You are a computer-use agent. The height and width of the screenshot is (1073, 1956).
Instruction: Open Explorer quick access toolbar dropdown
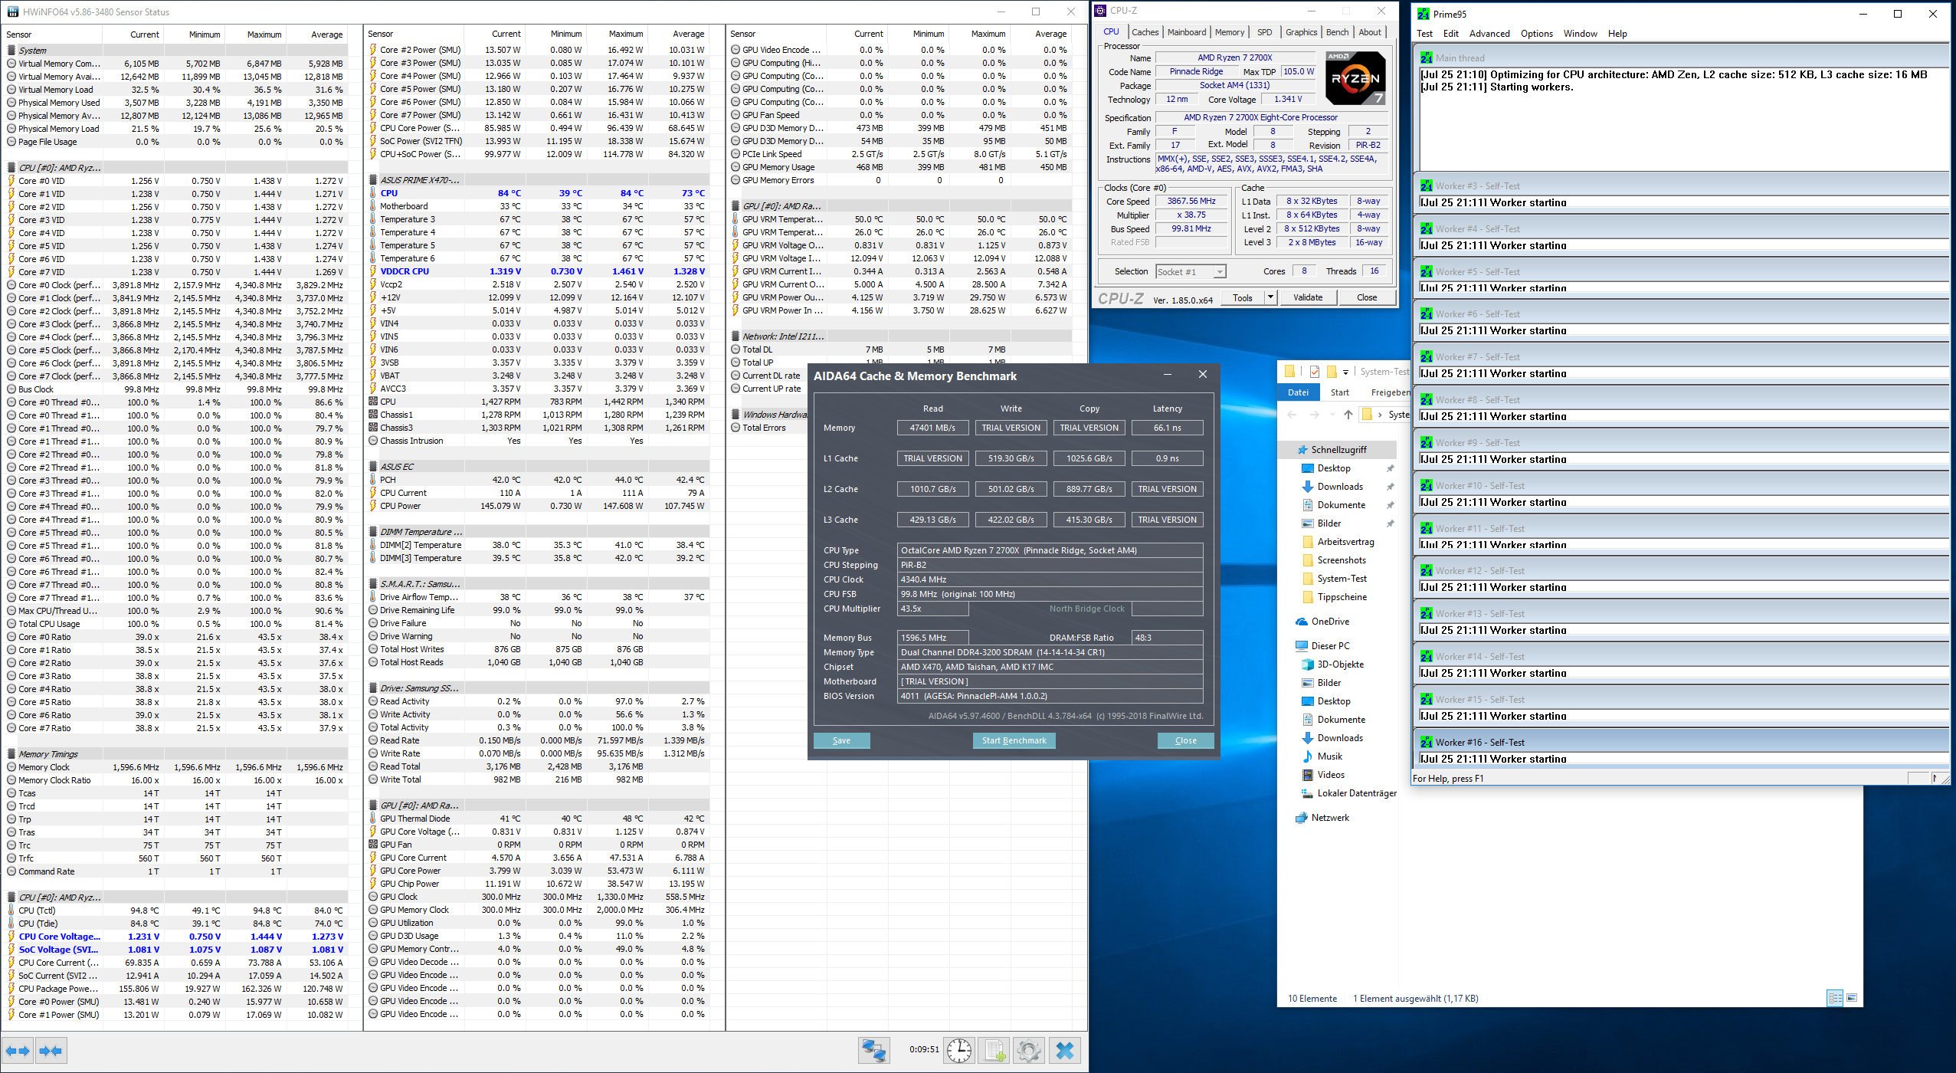point(1345,372)
